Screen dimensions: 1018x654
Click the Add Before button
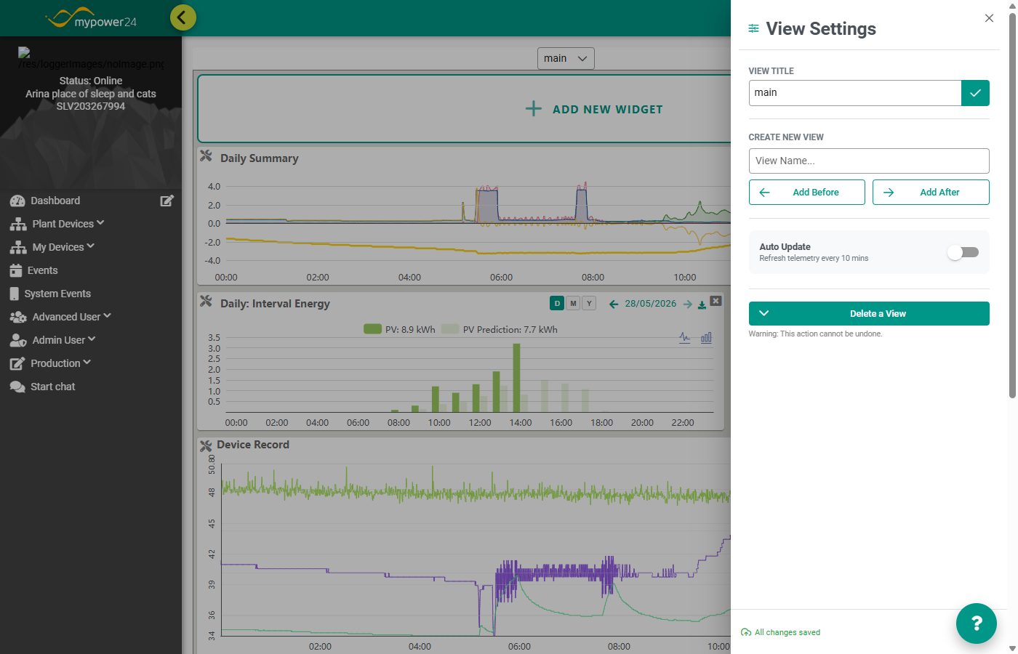coord(807,193)
